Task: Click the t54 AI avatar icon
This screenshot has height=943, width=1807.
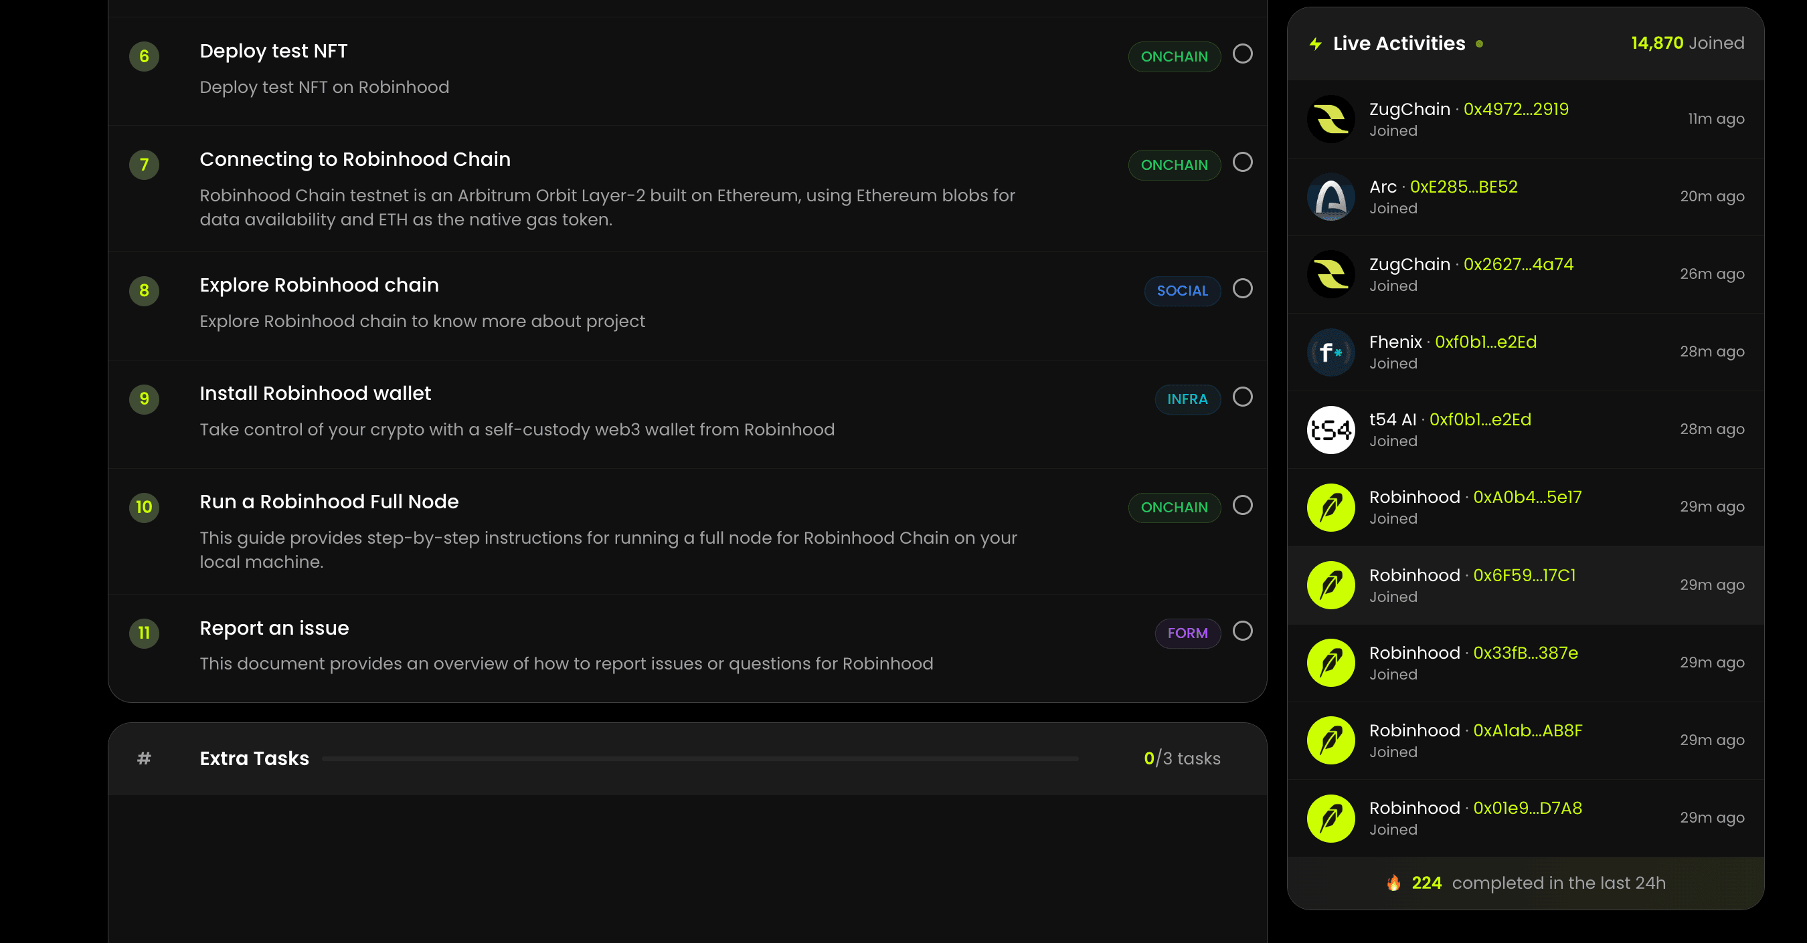Action: coord(1330,430)
